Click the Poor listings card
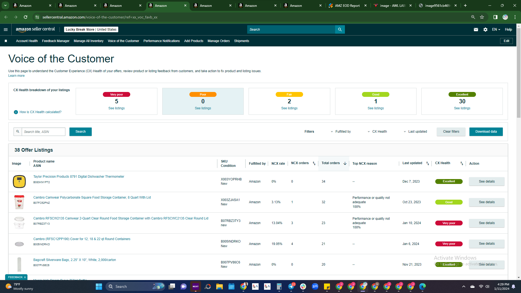521x293 pixels. [x=203, y=101]
